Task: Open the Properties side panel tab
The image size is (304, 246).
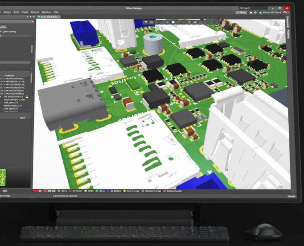Action: click(x=288, y=34)
